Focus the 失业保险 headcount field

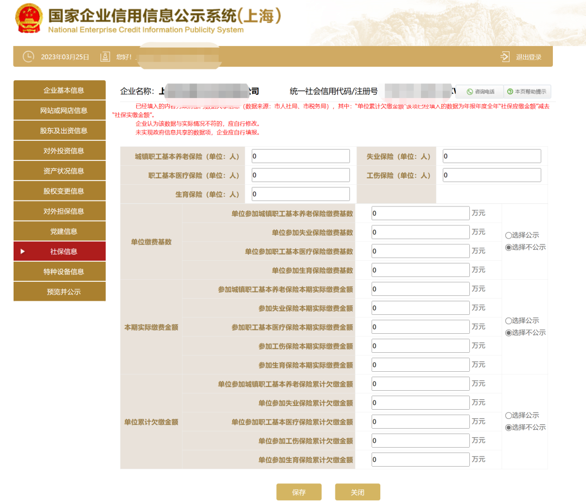click(x=492, y=156)
